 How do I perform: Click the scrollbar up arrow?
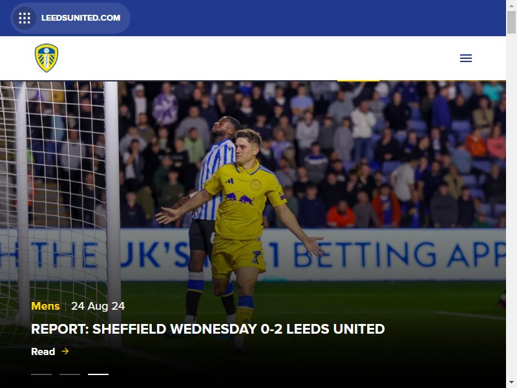click(x=511, y=5)
